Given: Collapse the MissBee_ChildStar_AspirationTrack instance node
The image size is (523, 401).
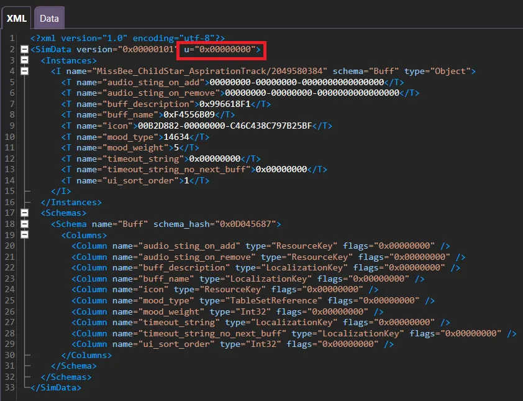Looking at the screenshot, I should click(24, 71).
